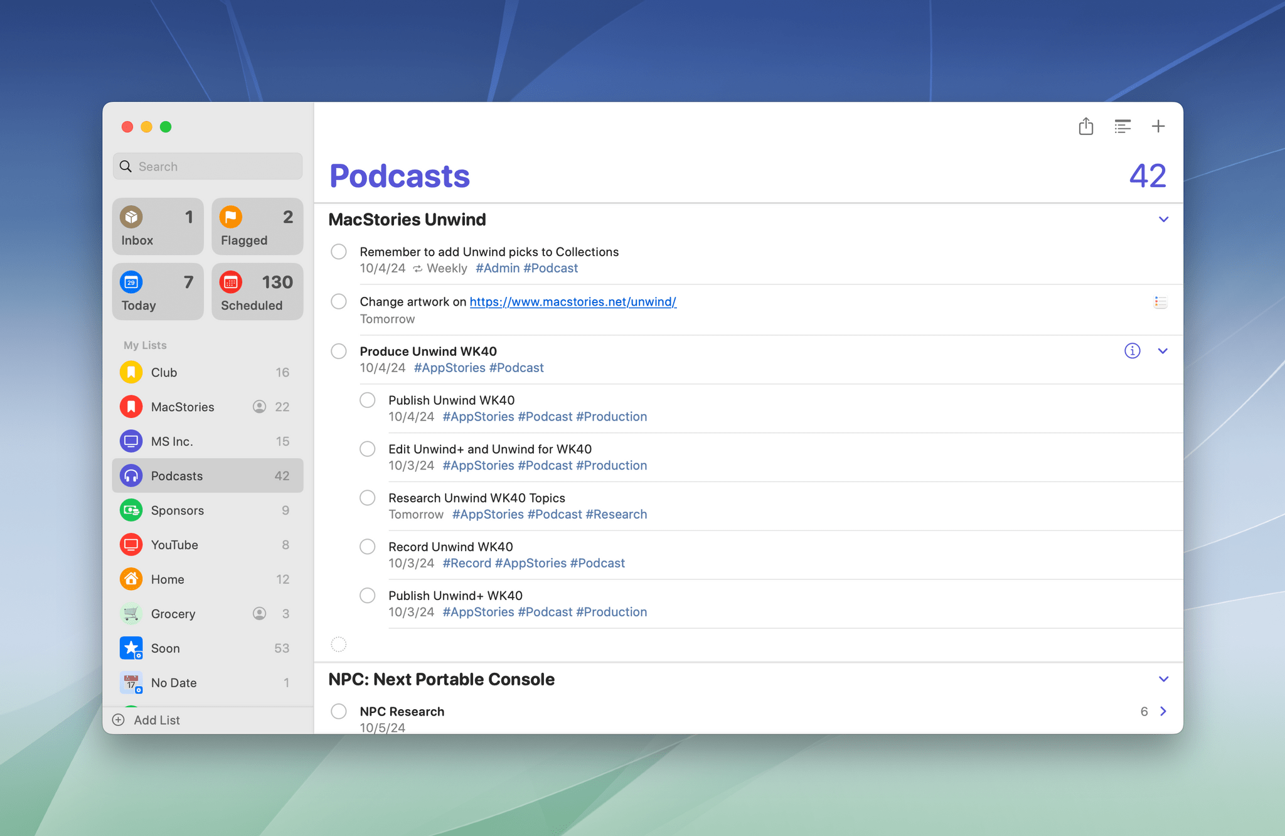Open info for Produce Unwind WK40
Screen dimensions: 1285x836
coord(1132,351)
